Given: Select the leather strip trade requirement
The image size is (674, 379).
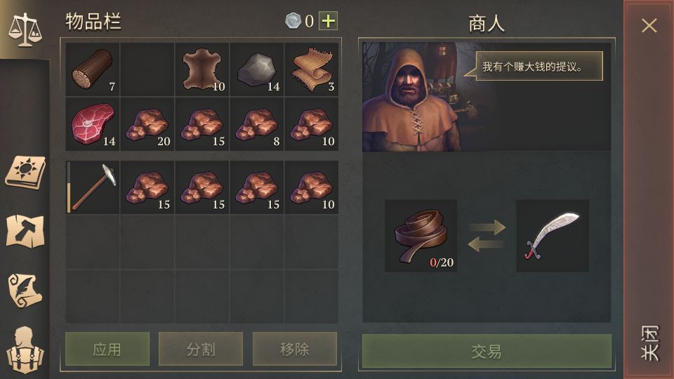Looking at the screenshot, I should (421, 236).
